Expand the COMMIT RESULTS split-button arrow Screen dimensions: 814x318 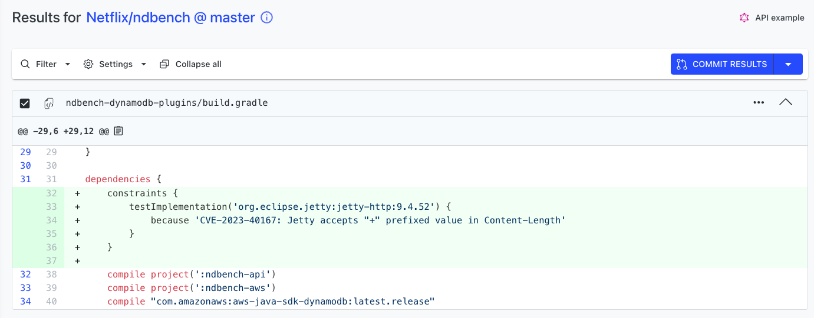pos(788,64)
